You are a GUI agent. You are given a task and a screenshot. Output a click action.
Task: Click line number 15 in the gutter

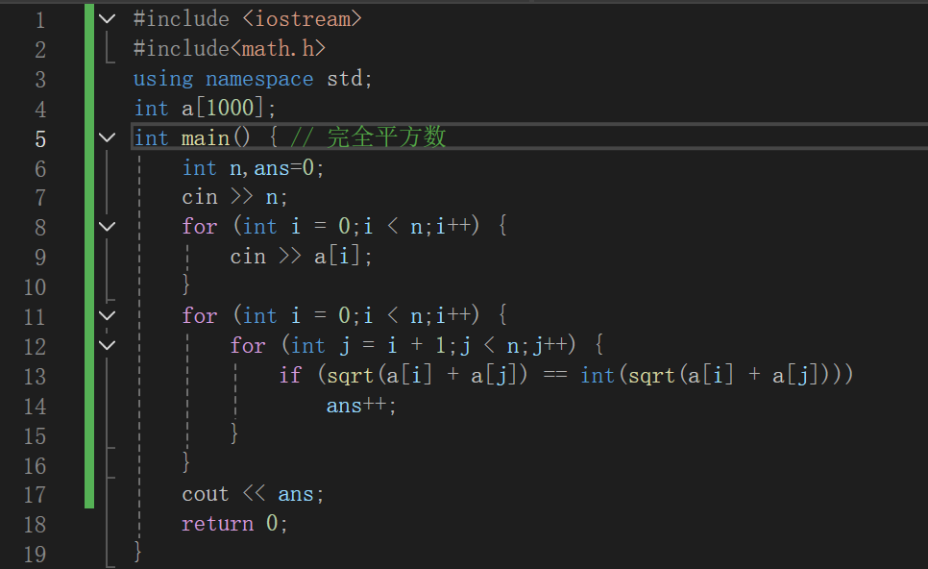coord(35,436)
